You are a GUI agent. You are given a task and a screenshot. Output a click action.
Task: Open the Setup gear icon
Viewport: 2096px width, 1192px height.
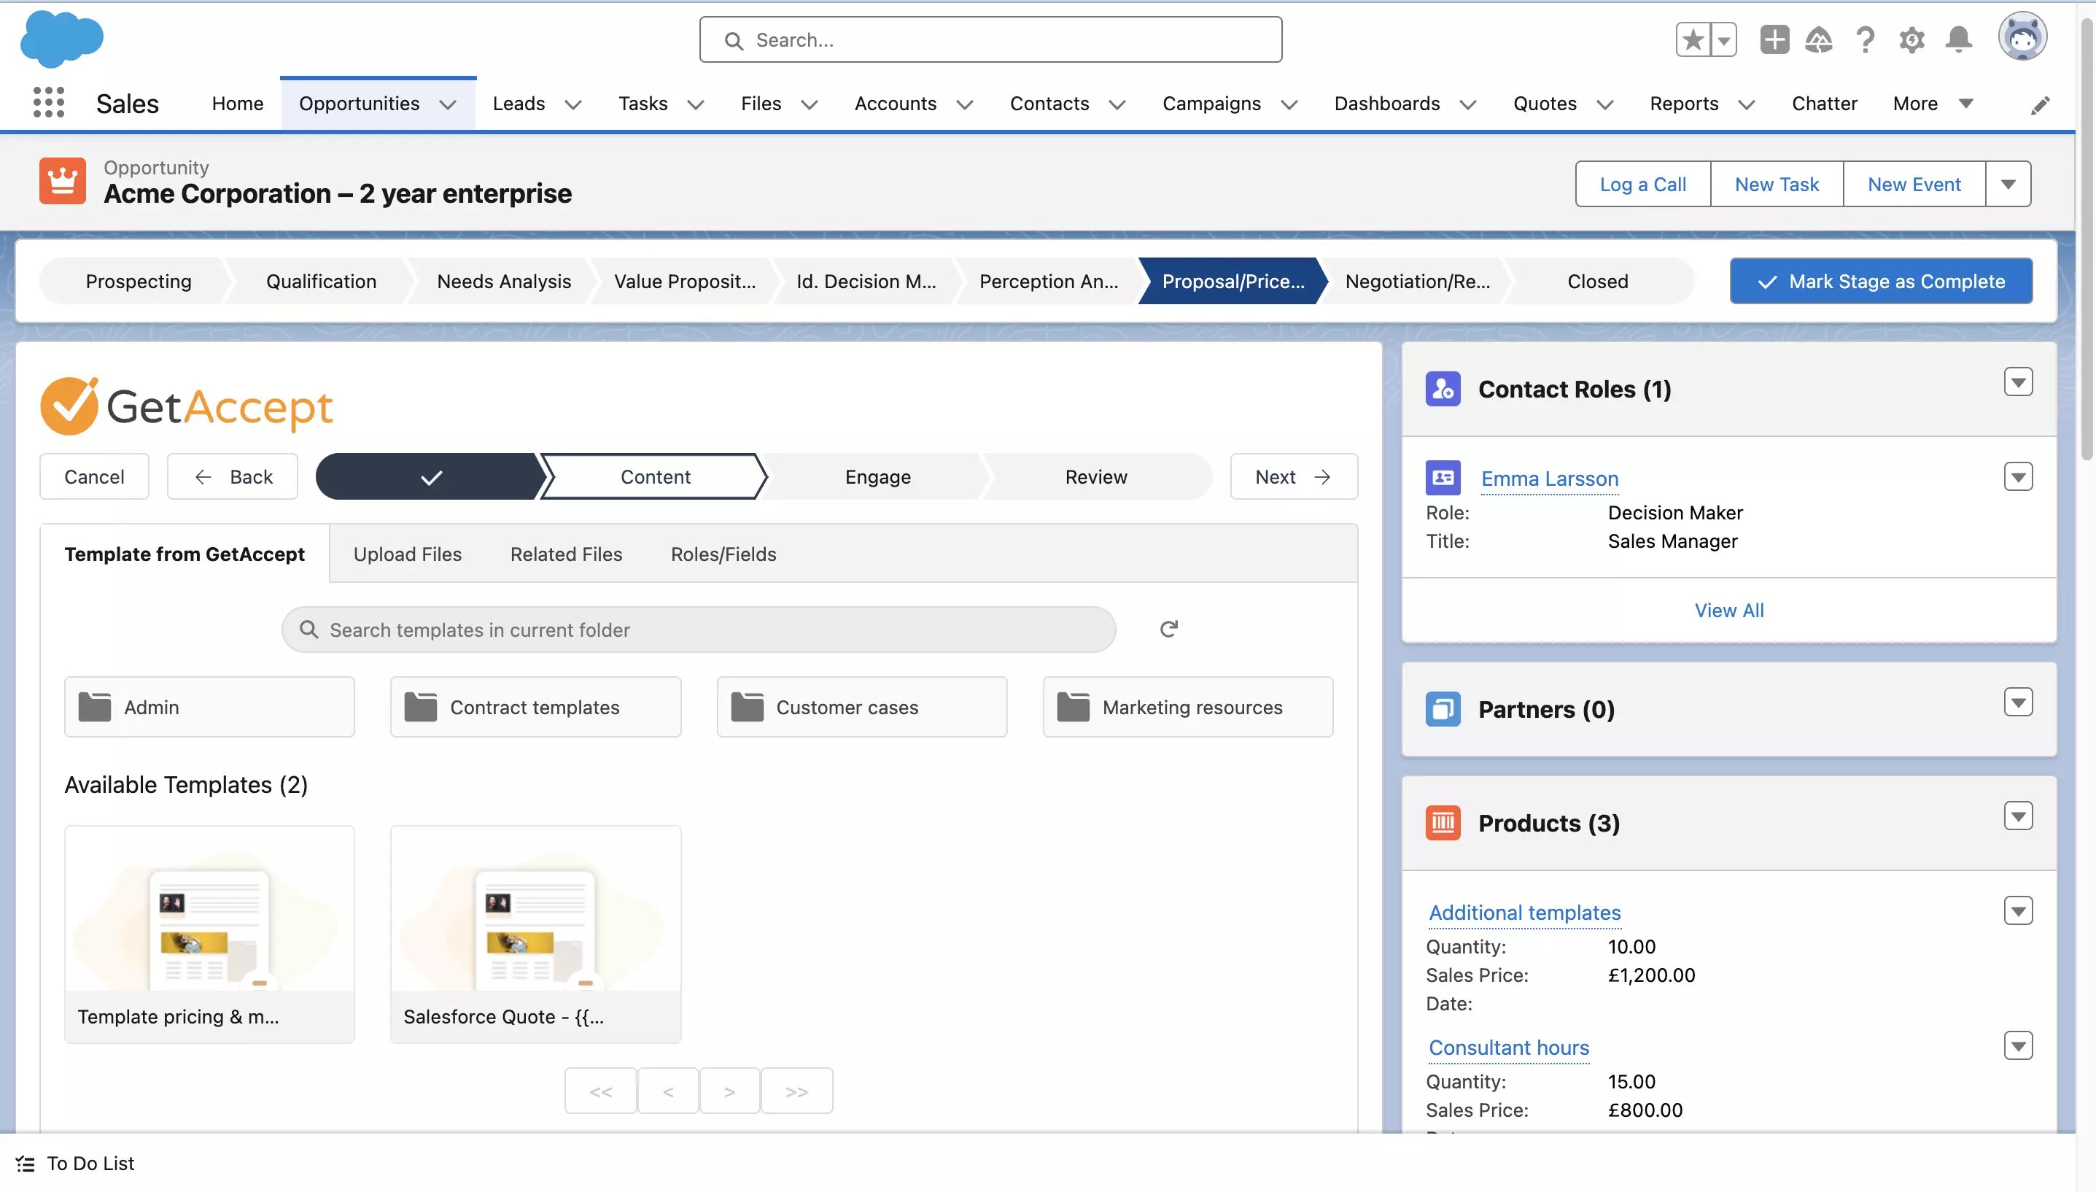tap(1911, 39)
